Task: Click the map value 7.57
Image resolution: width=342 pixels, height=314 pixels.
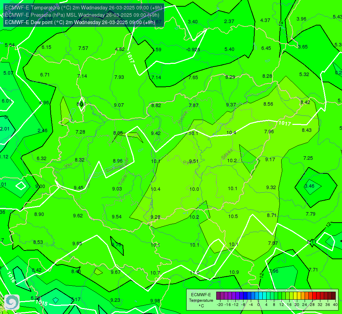Action: click(x=83, y=48)
